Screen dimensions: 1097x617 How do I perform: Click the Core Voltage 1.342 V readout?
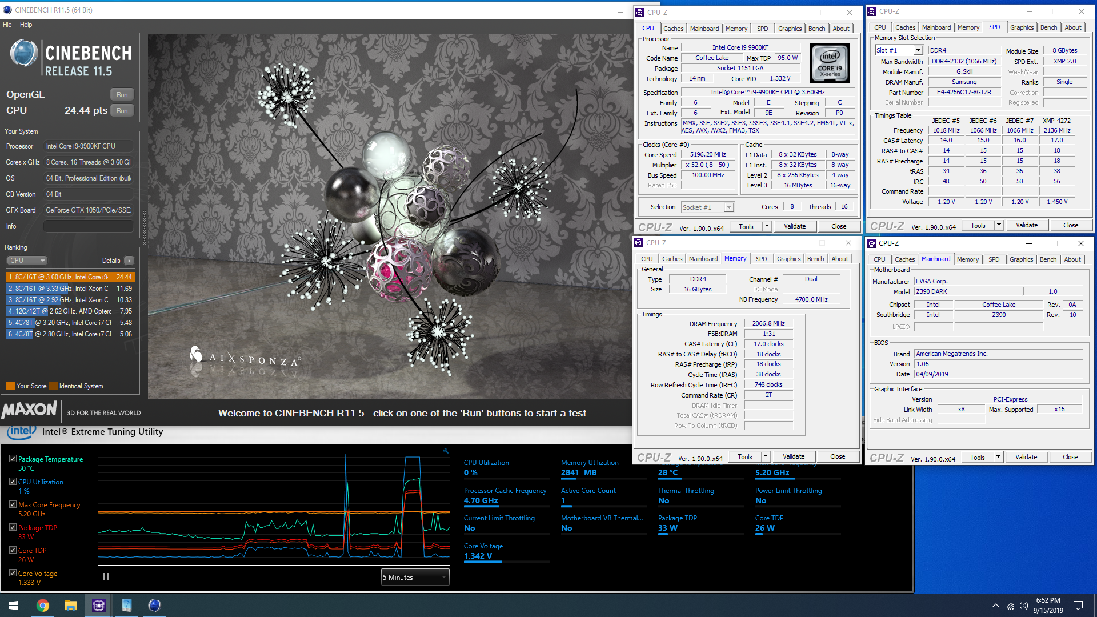click(x=478, y=556)
